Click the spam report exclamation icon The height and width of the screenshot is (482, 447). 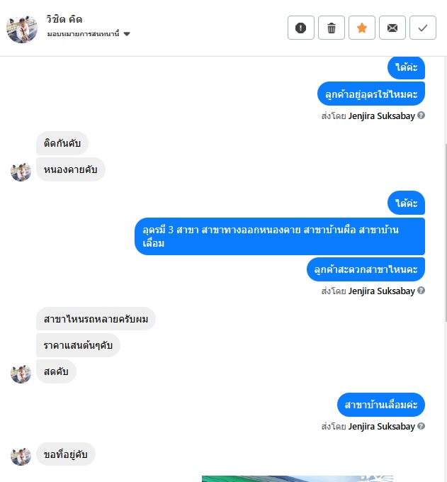pos(301,28)
